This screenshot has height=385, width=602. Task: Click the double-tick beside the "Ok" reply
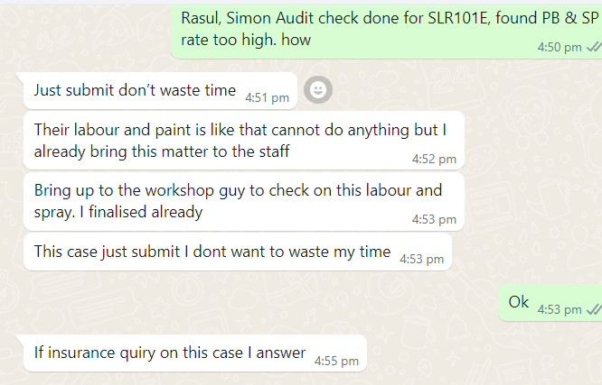click(x=593, y=308)
